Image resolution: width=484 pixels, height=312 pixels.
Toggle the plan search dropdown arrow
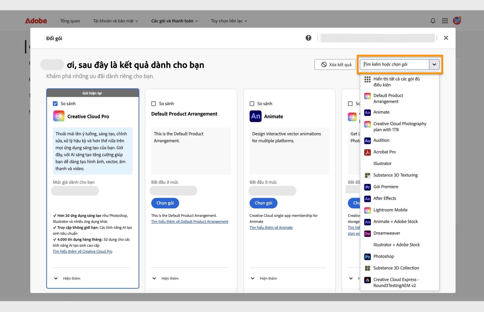434,64
